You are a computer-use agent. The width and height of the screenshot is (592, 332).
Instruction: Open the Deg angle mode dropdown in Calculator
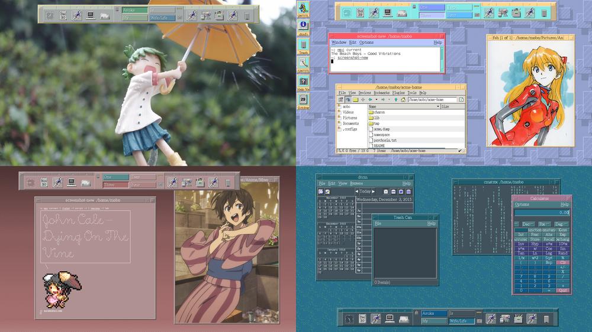[x=560, y=224]
